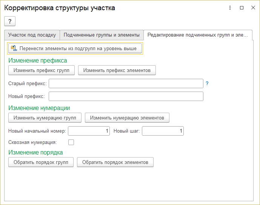The width and height of the screenshot is (260, 205).
Task: Click Изменить префикс групп button
Action: point(42,70)
